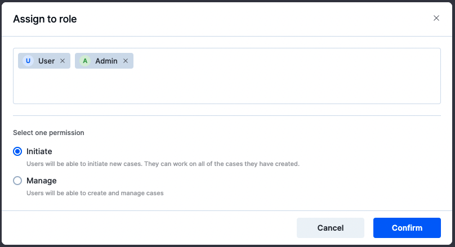The width and height of the screenshot is (455, 247).
Task: Click the Select one permission heading
Action: coord(48,132)
